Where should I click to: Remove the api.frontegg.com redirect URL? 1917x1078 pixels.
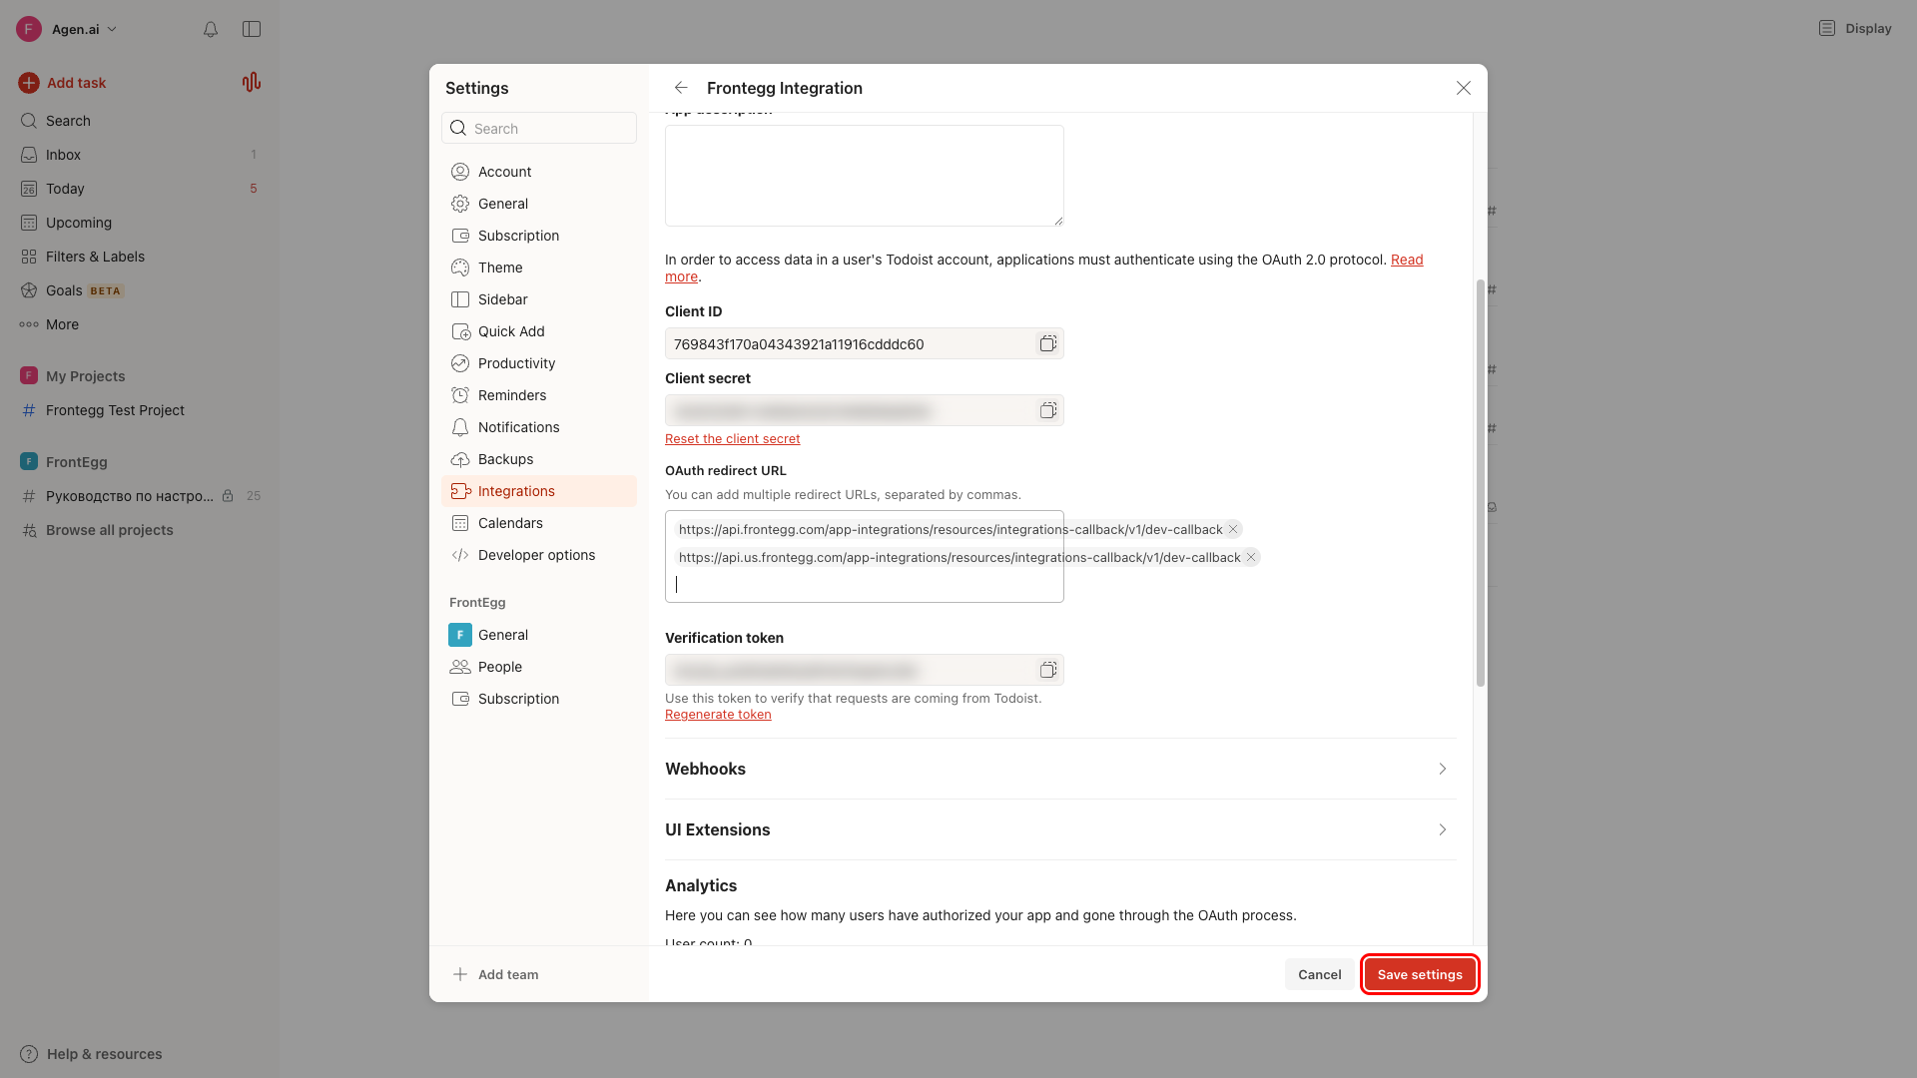[x=1233, y=529]
